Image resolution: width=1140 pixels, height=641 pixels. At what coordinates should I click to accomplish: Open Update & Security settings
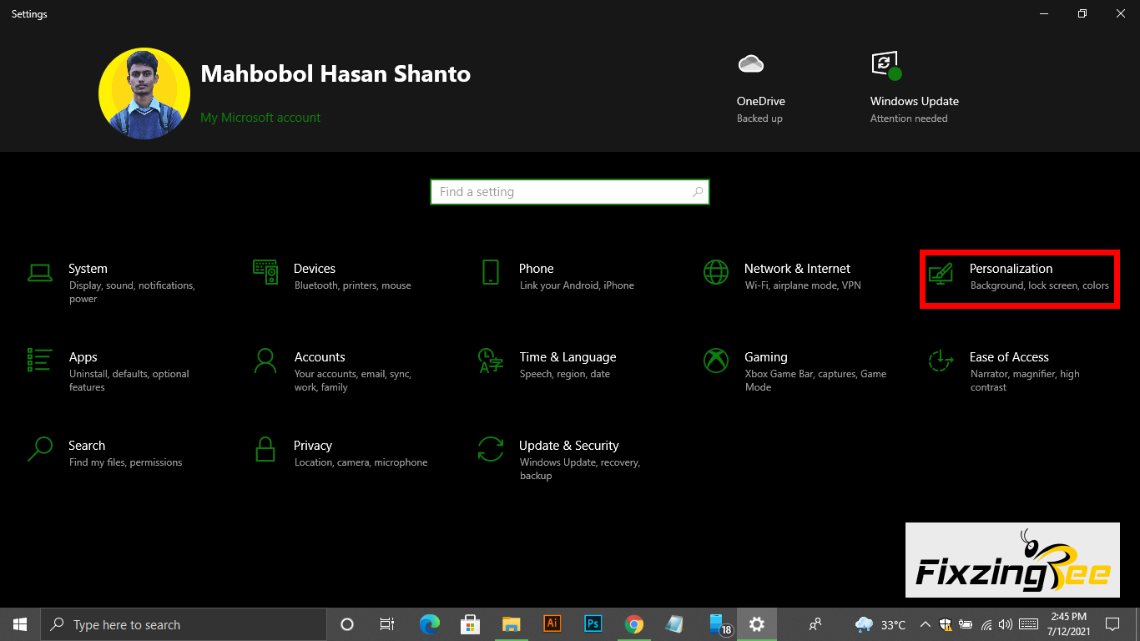click(x=568, y=447)
